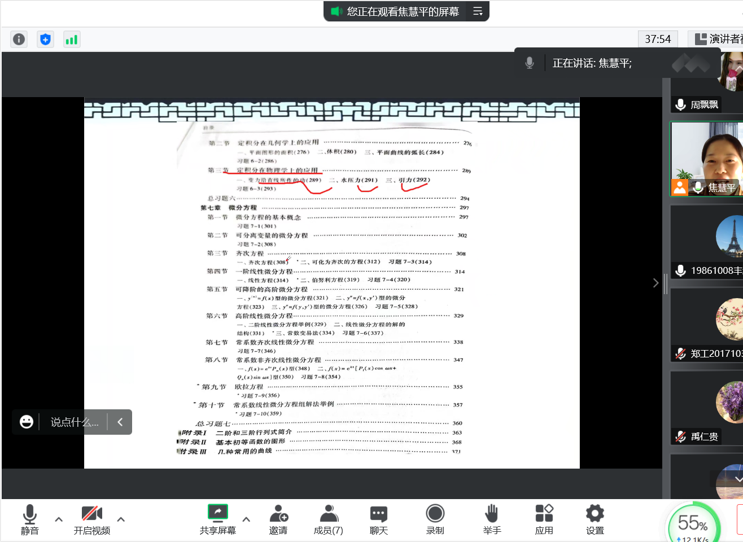The height and width of the screenshot is (542, 743).
Task: Click 几种常用的曲线 appendix entry
Action: [244, 451]
